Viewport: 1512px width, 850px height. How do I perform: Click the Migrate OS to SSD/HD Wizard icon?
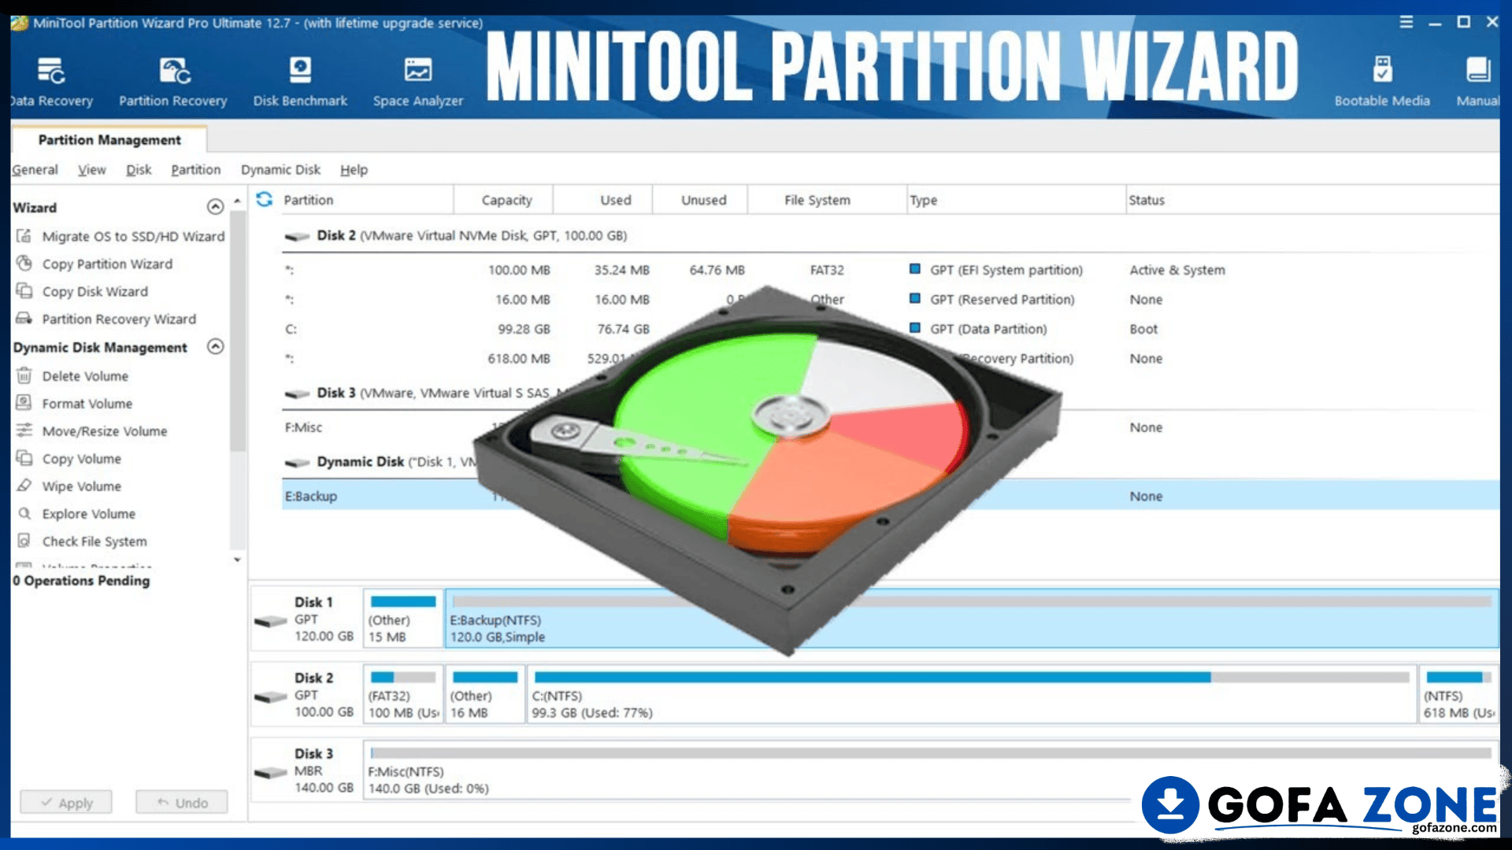(24, 236)
